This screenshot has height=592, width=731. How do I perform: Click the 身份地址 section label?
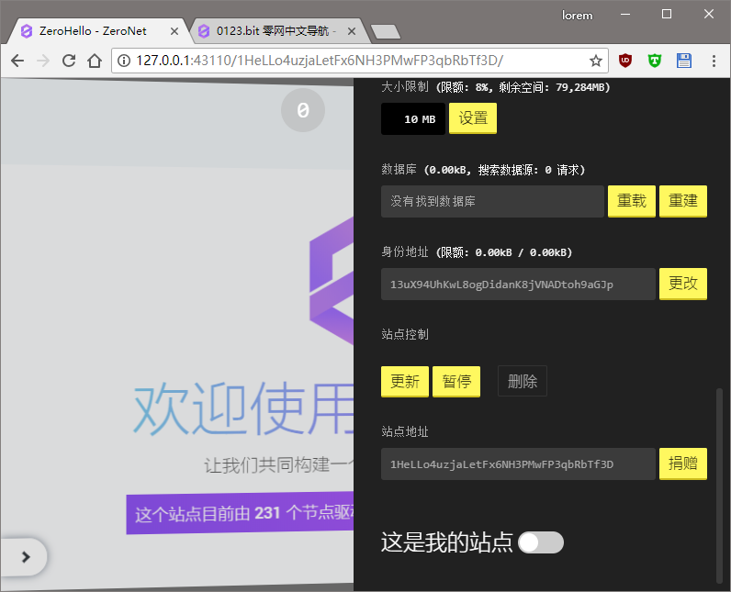point(405,252)
